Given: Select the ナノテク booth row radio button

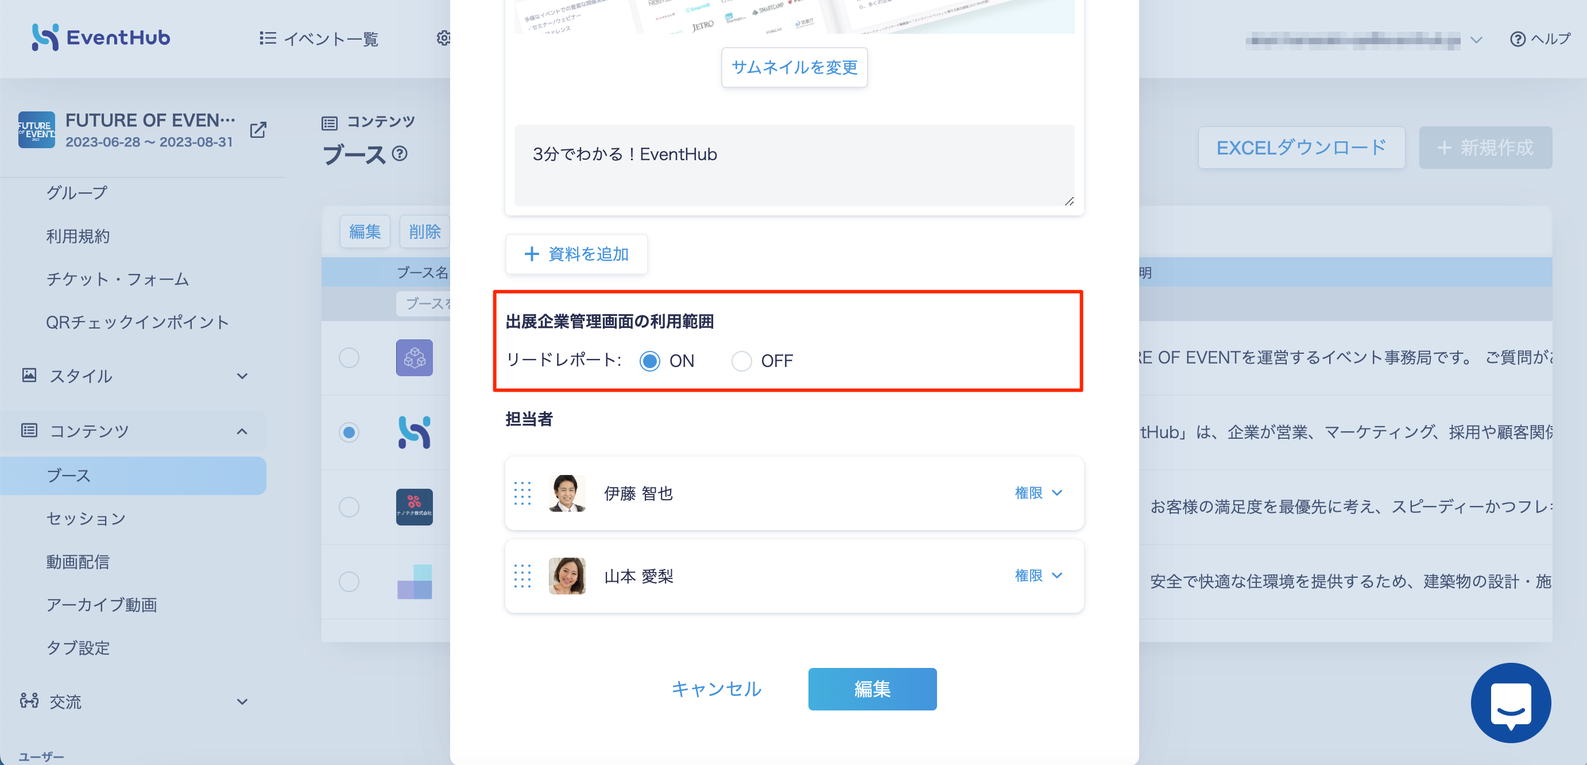Looking at the screenshot, I should [x=349, y=507].
